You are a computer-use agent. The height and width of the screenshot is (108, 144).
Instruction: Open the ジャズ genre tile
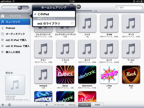click(x=87, y=23)
